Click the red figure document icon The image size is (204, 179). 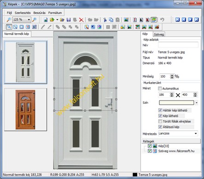147,20
